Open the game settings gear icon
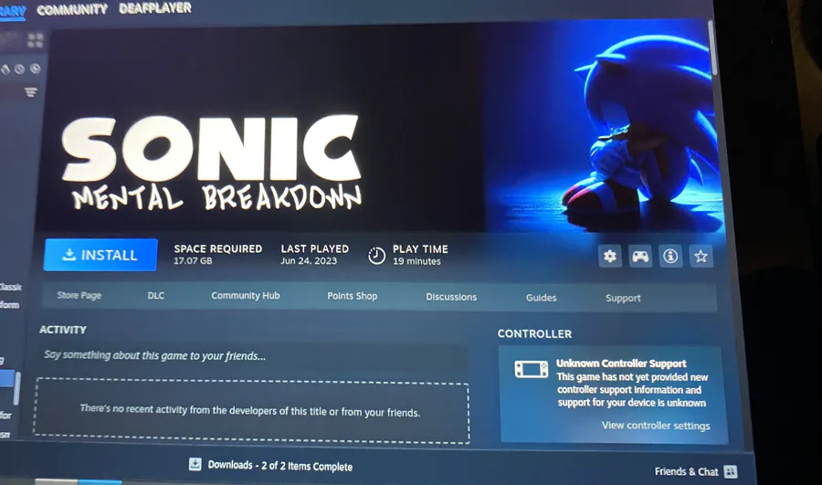This screenshot has height=485, width=822. click(610, 257)
